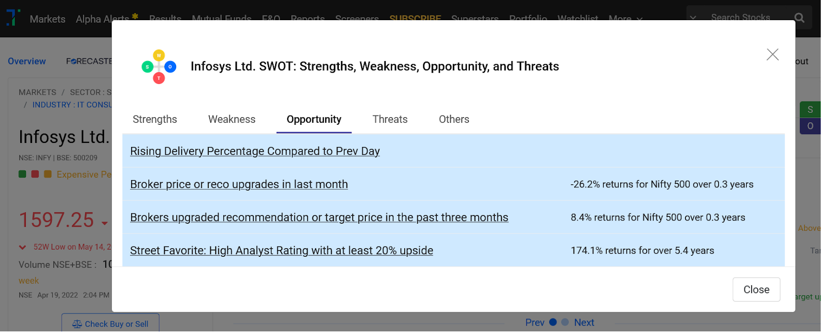Switch to the Threats tab

(x=390, y=120)
